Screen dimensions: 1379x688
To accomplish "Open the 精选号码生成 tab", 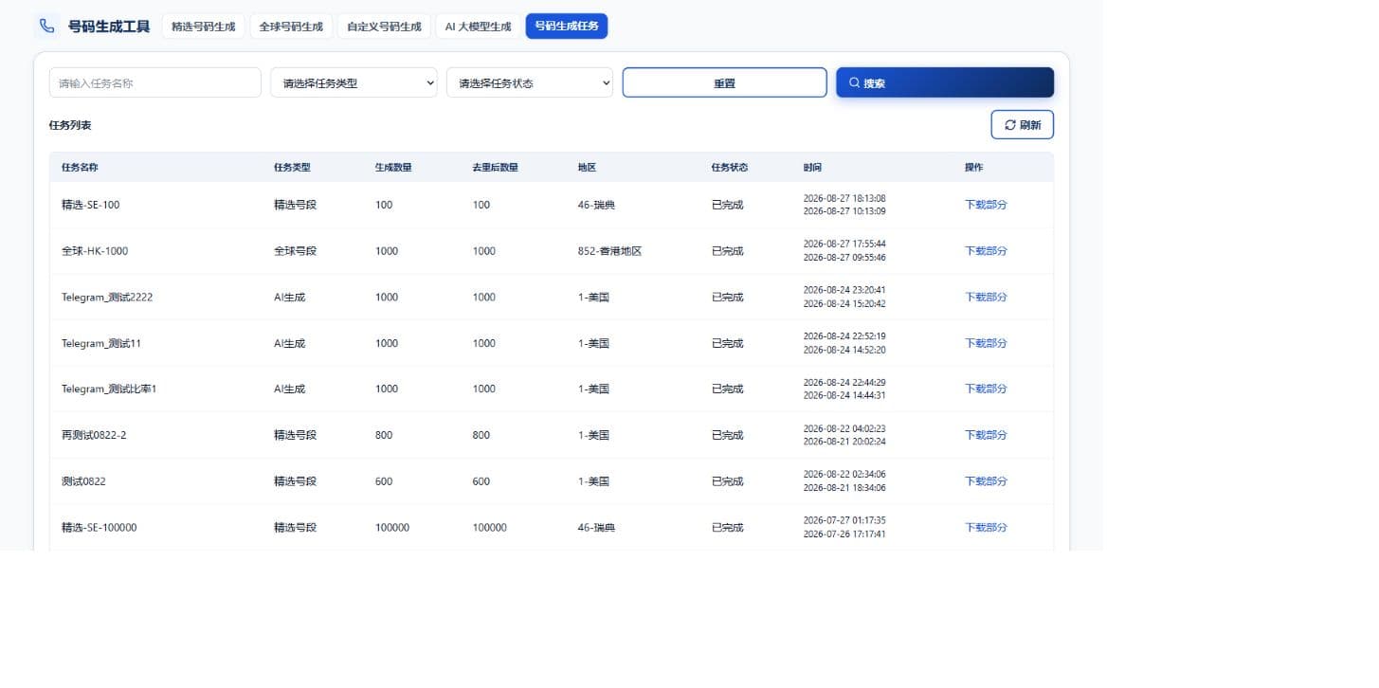I will (203, 27).
